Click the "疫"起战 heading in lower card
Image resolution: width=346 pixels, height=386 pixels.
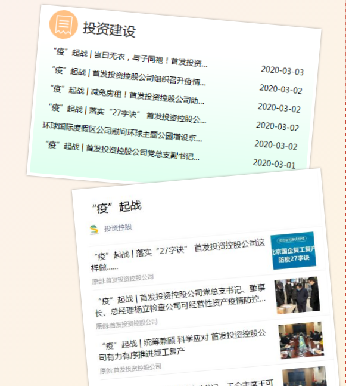117,207
